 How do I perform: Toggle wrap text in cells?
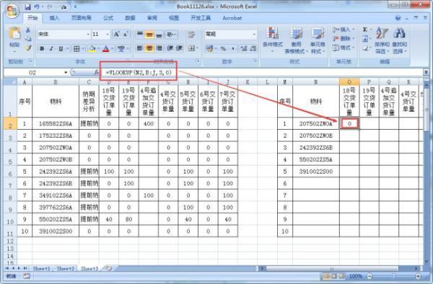[x=191, y=35]
